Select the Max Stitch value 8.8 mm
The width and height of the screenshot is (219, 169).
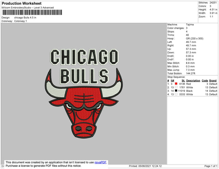tap(190, 63)
